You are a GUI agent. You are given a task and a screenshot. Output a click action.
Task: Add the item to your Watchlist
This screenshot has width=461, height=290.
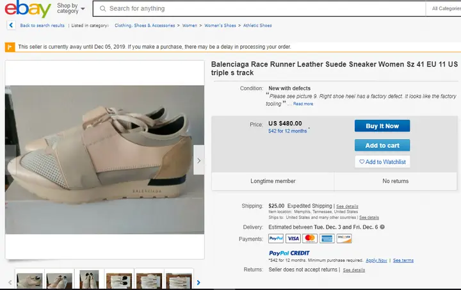coord(382,161)
